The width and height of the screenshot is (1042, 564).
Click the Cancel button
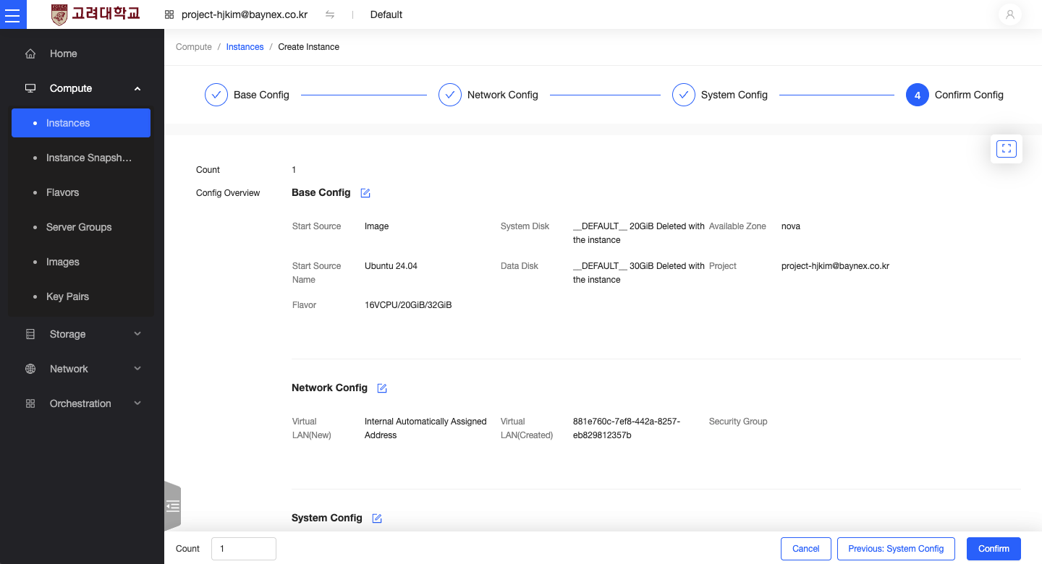806,549
